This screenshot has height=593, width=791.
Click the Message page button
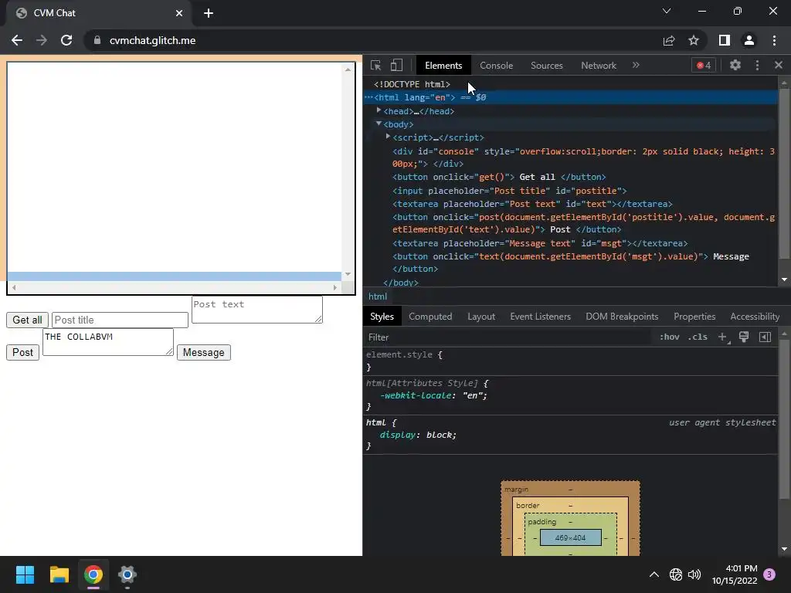(x=204, y=352)
